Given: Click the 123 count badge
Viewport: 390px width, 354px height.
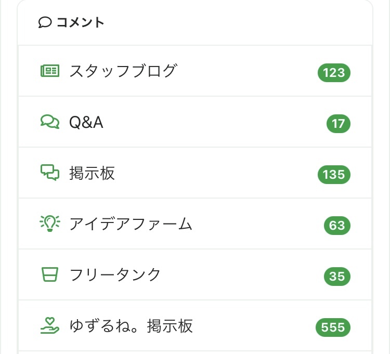Looking at the screenshot, I should 334,73.
